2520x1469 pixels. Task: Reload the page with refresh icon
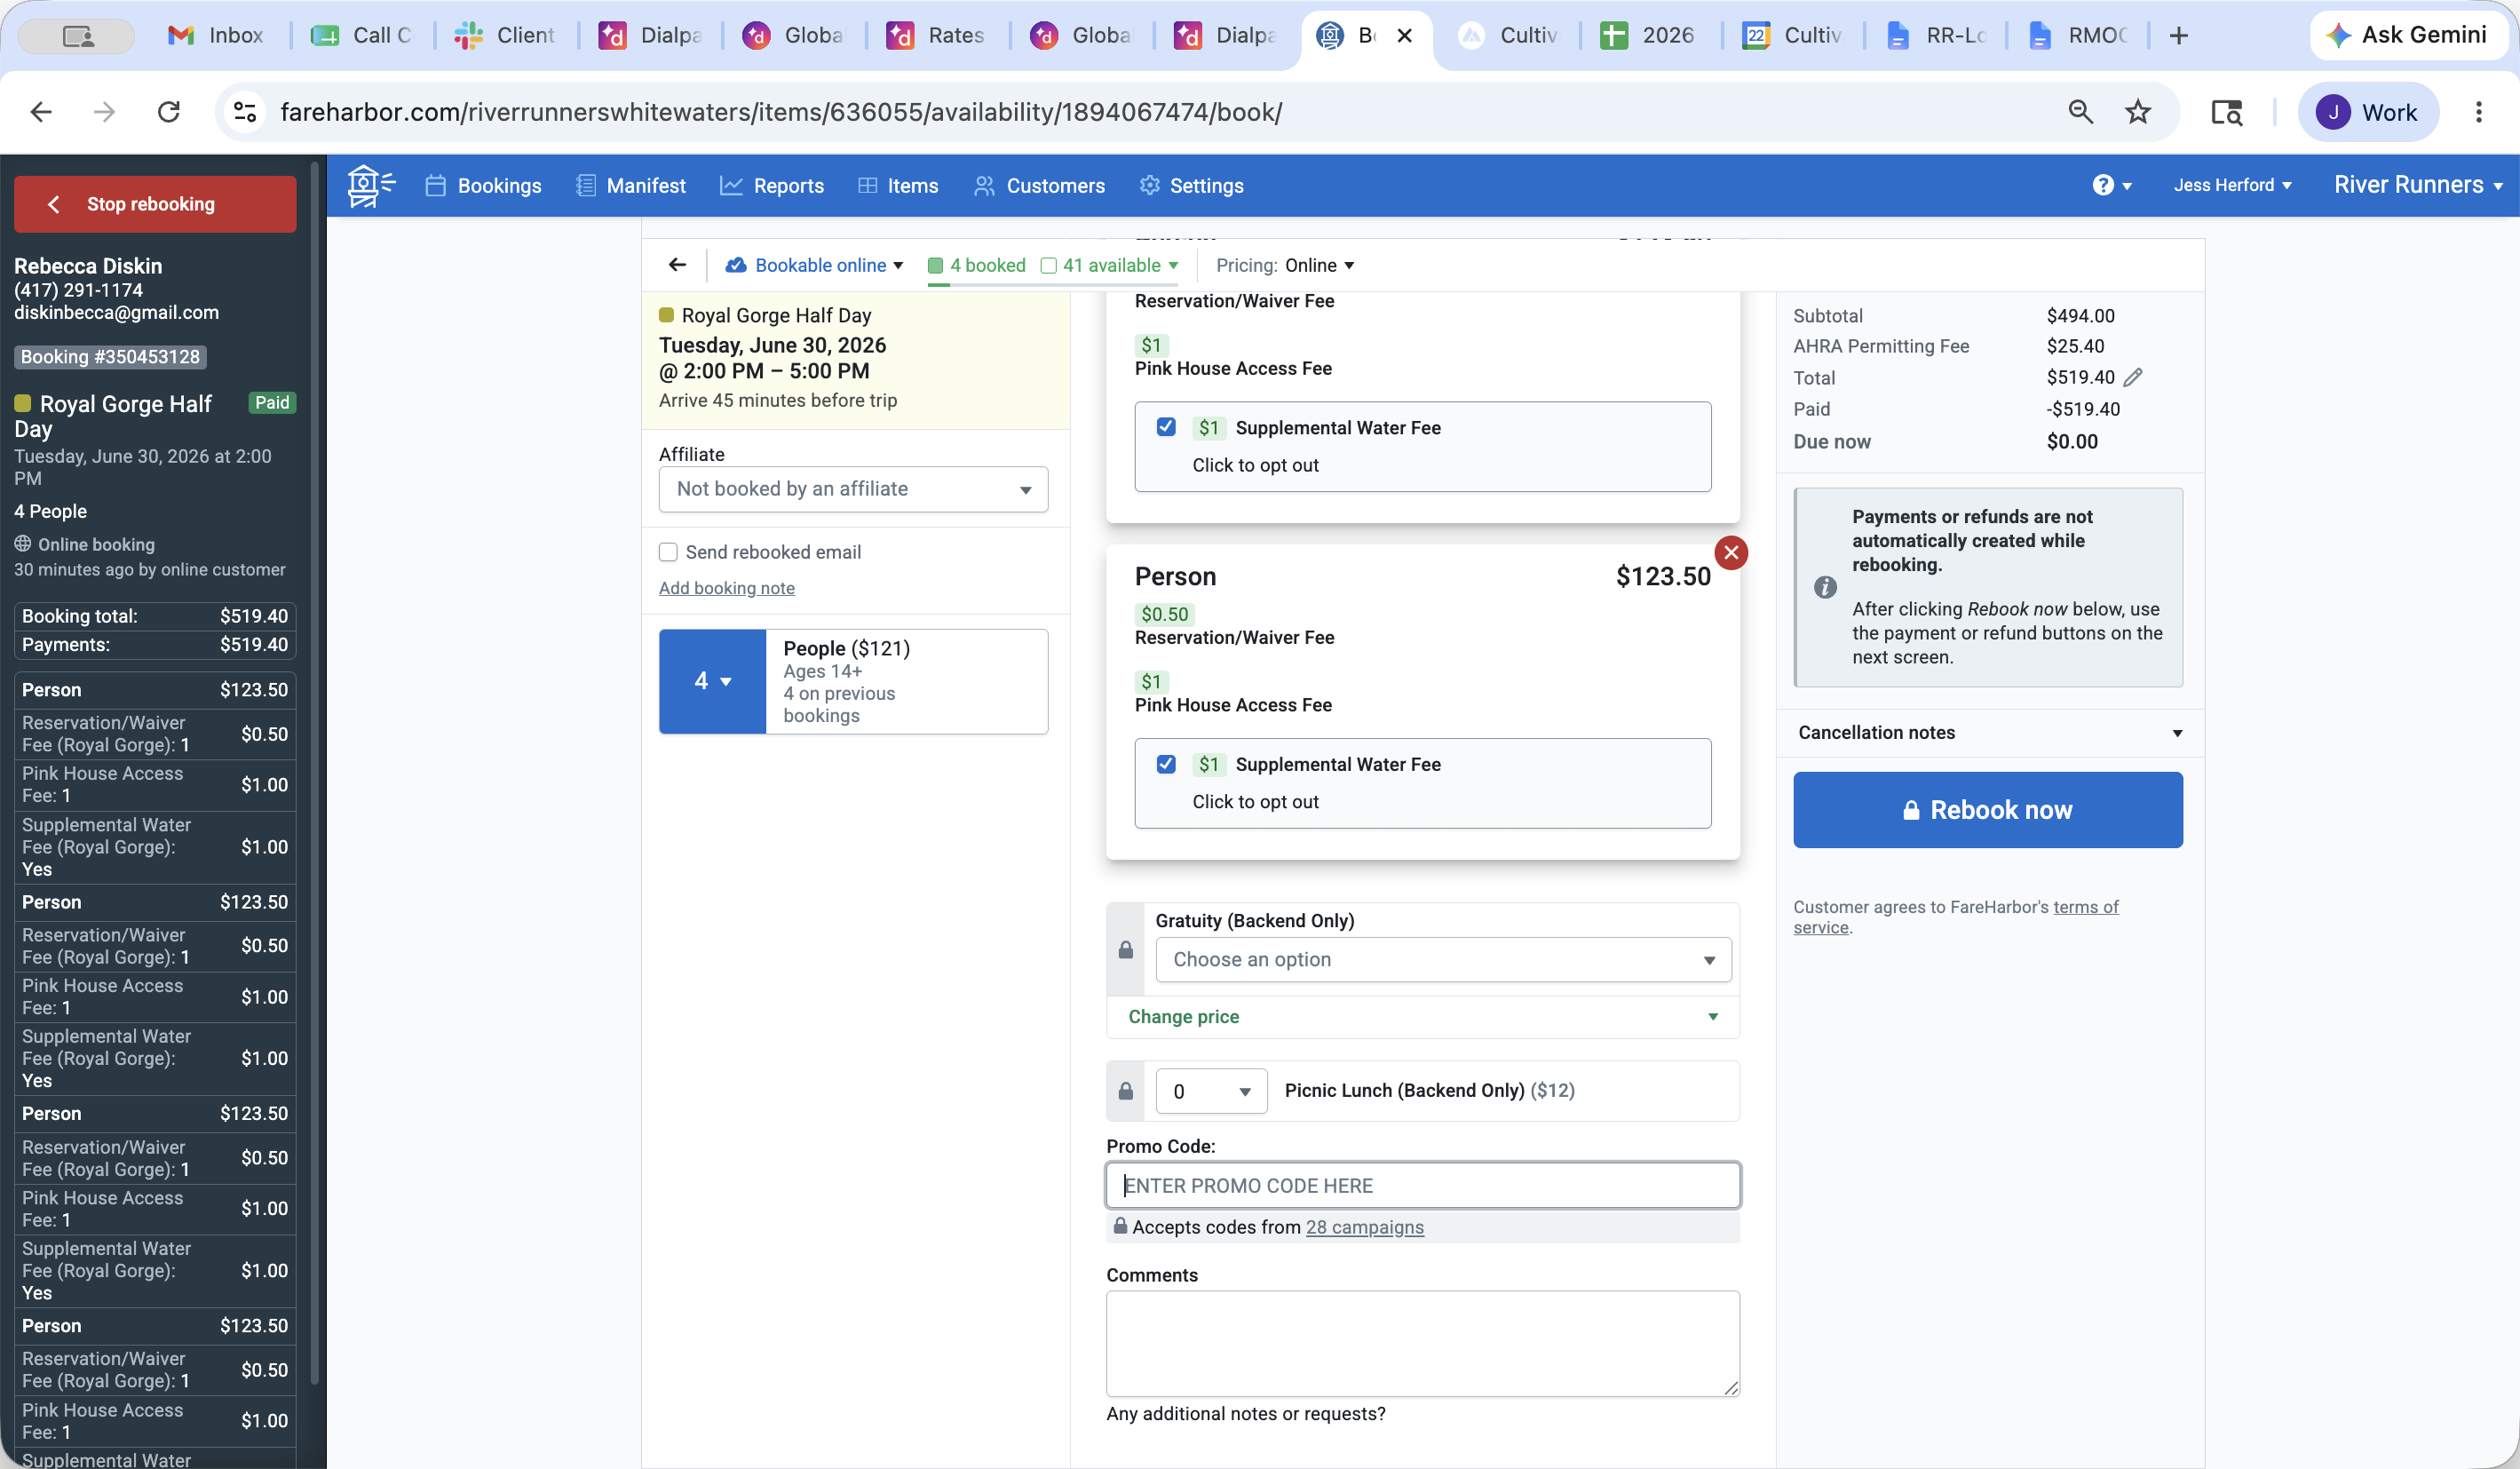pos(168,112)
